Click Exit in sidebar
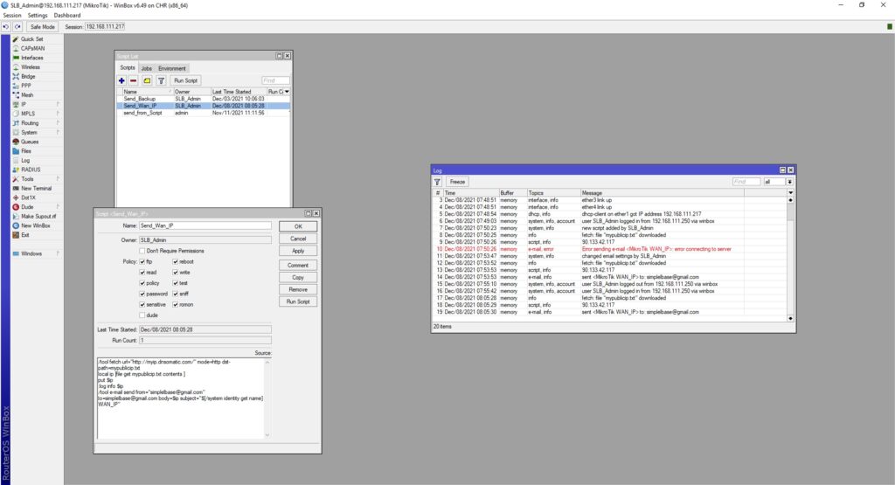Image resolution: width=895 pixels, height=485 pixels. (24, 235)
